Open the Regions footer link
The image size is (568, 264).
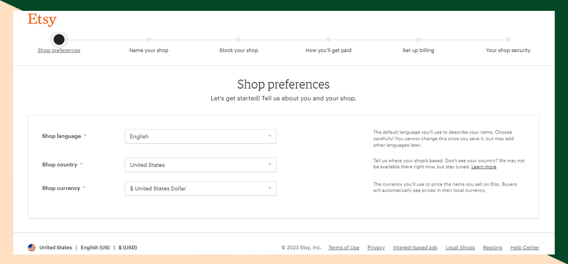[x=492, y=247]
